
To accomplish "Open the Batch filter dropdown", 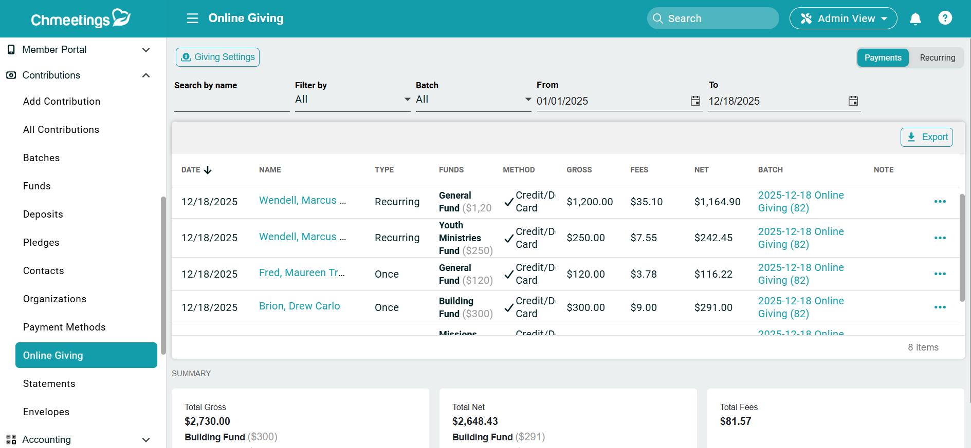I will (473, 100).
